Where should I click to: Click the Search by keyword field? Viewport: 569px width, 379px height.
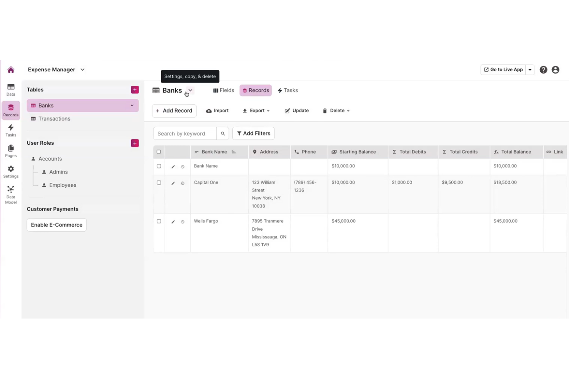pos(185,133)
